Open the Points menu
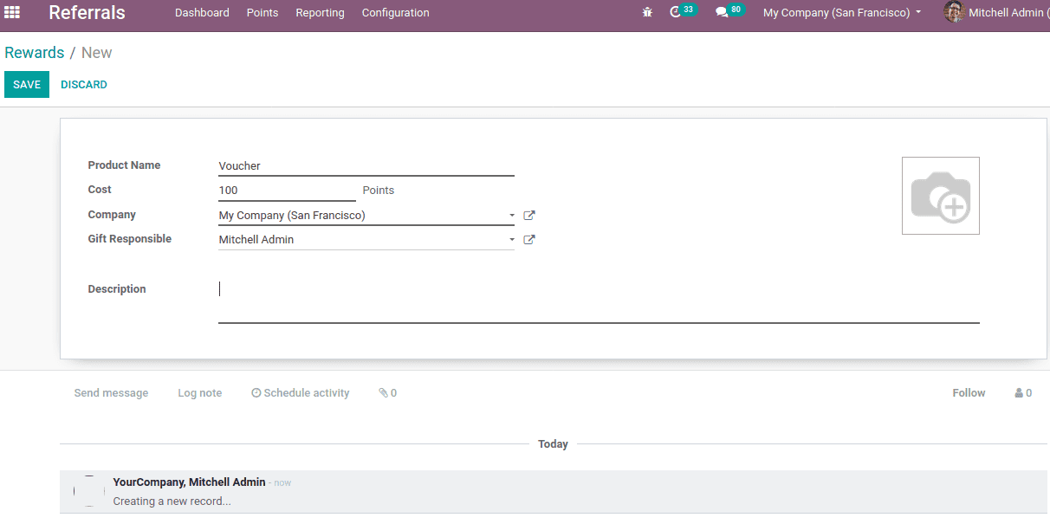Viewport: 1050px width, 524px height. (262, 13)
